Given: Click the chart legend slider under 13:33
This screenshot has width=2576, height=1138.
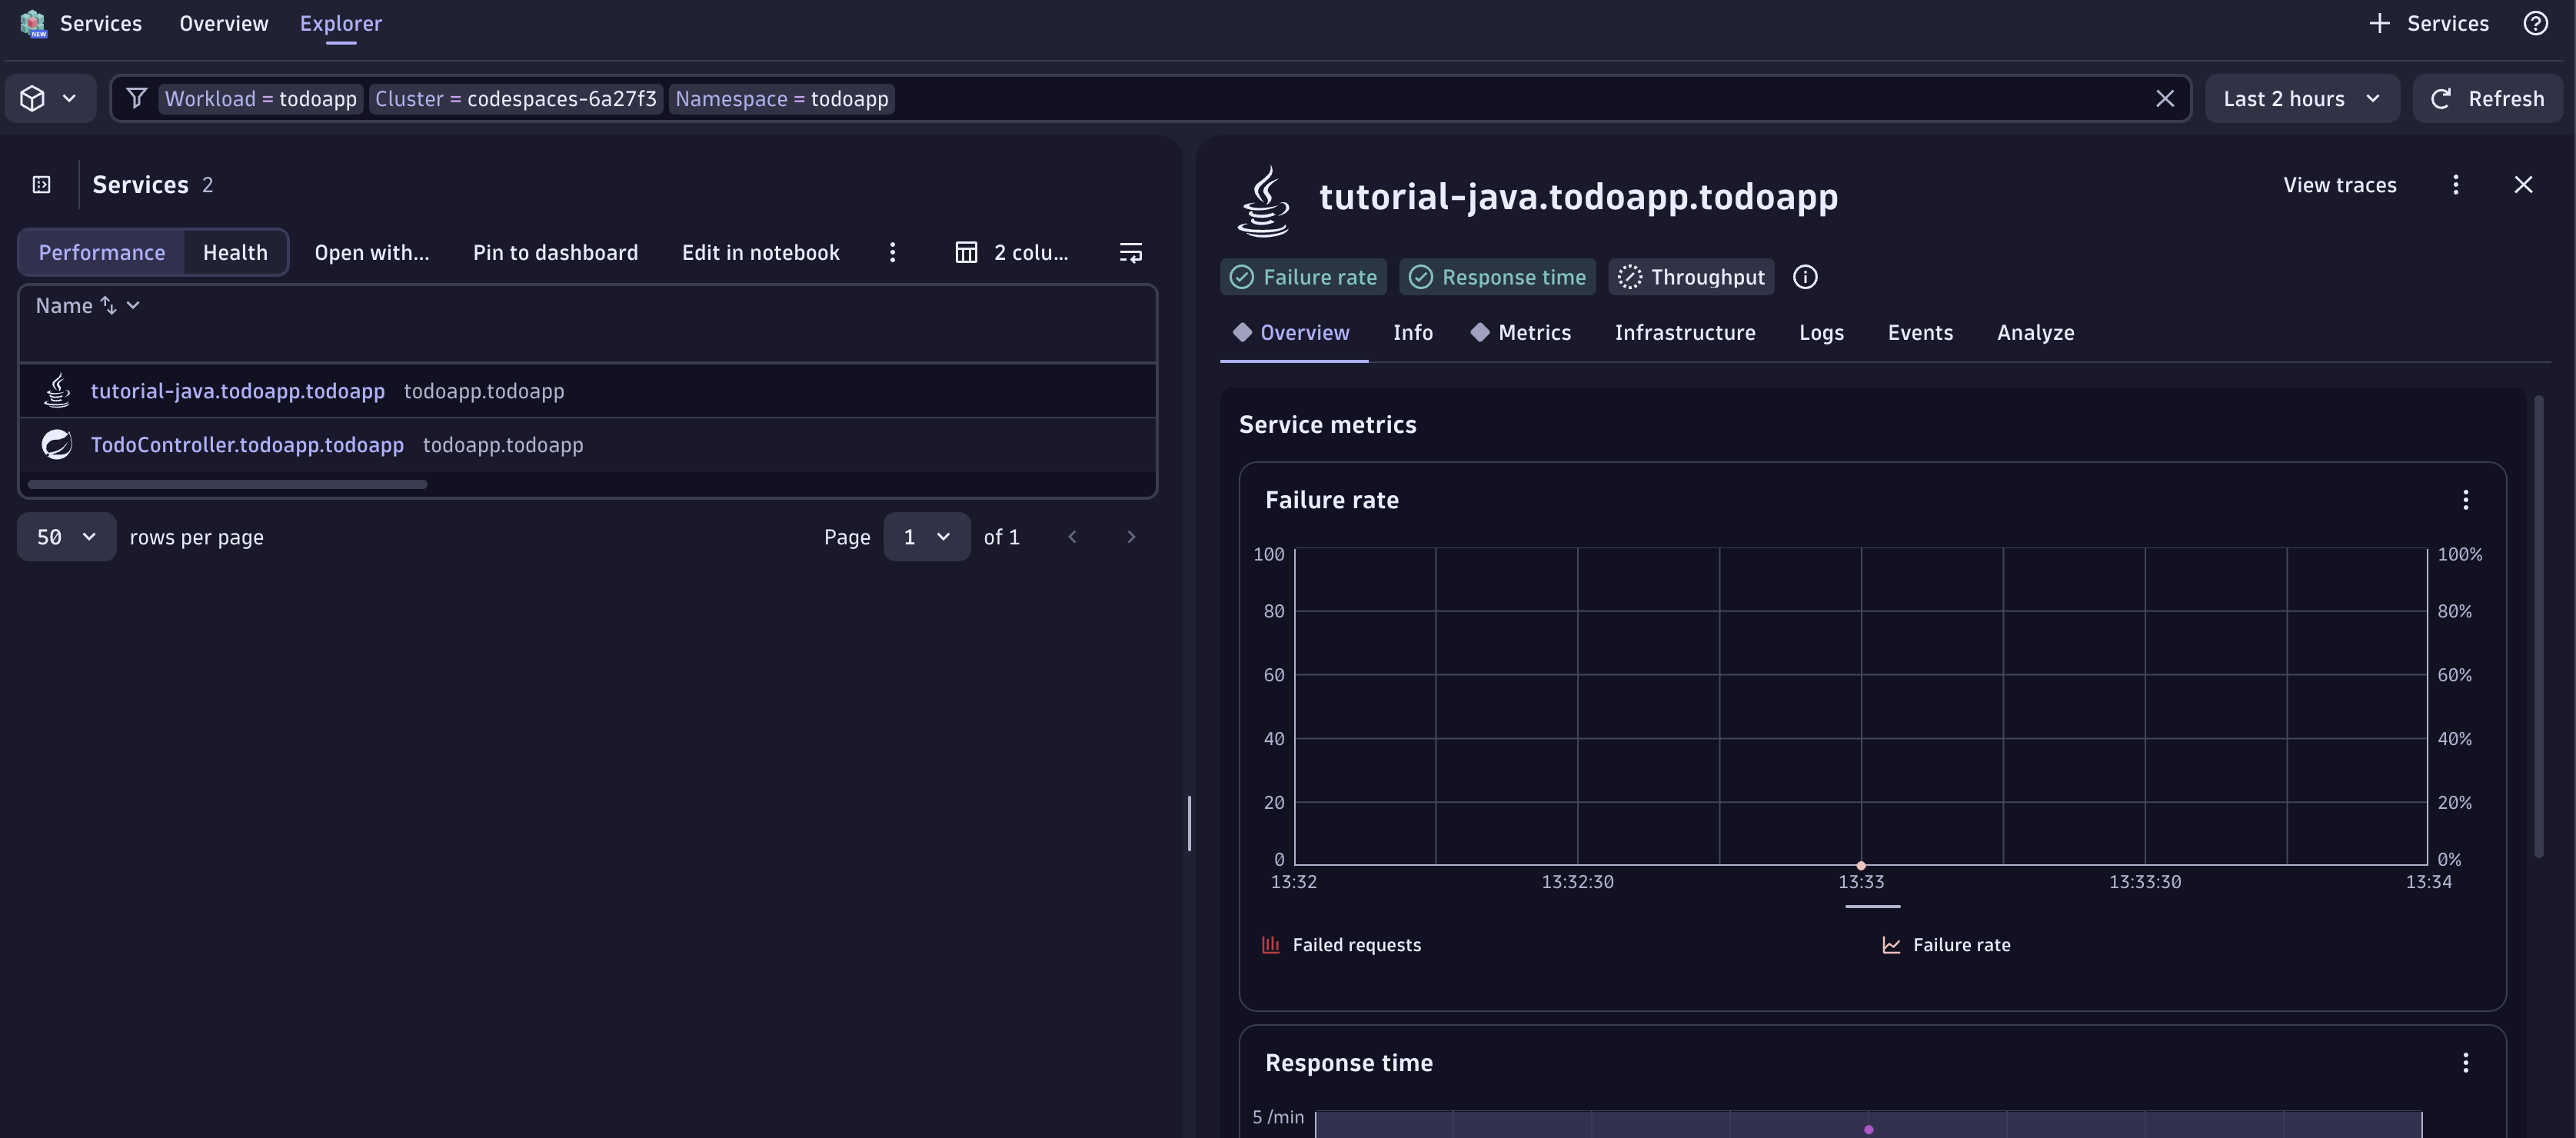Looking at the screenshot, I should click(x=1872, y=907).
